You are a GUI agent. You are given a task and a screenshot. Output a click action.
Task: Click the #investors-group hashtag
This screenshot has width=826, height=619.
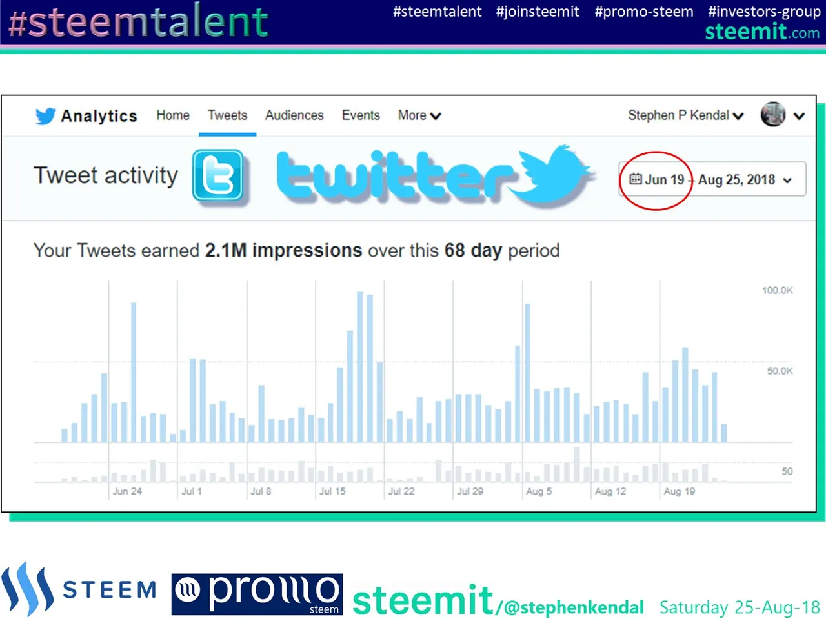tap(764, 12)
